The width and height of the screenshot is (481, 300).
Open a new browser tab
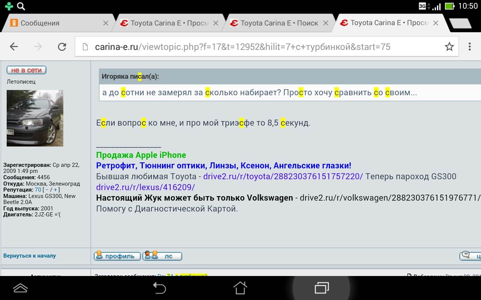point(460,23)
